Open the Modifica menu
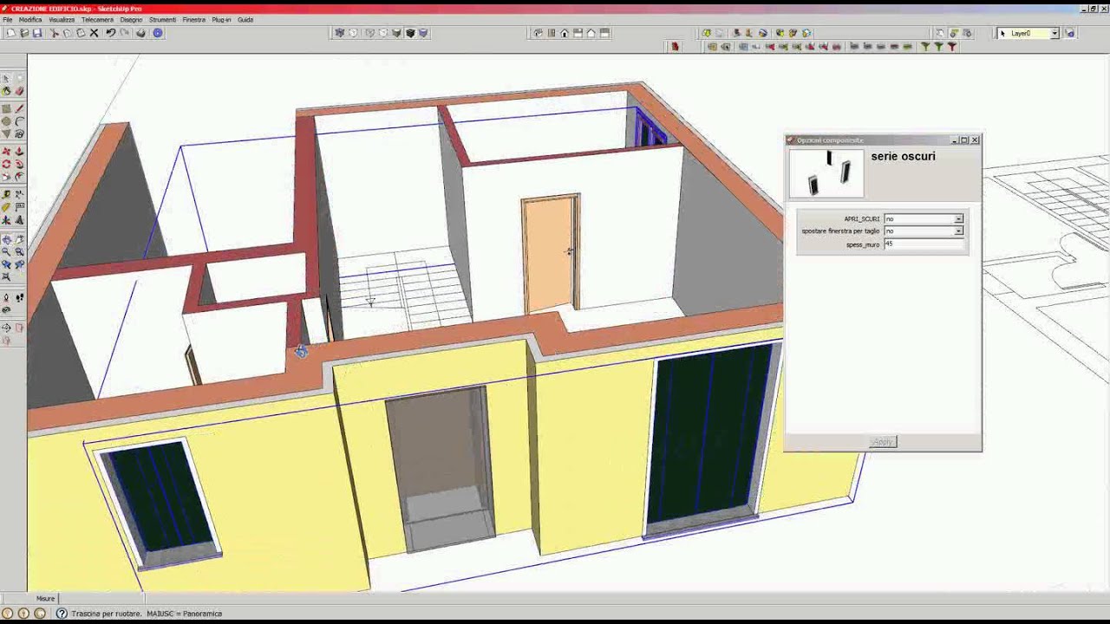1110x624 pixels. point(30,19)
